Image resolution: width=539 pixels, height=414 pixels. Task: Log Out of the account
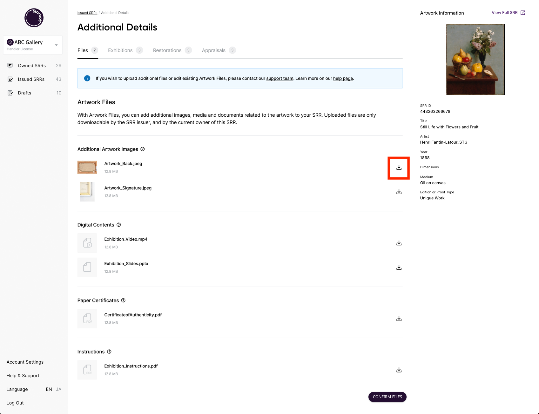point(15,403)
